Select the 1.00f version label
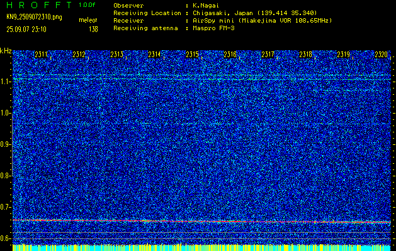The width and height of the screenshot is (396, 251). coord(87,5)
